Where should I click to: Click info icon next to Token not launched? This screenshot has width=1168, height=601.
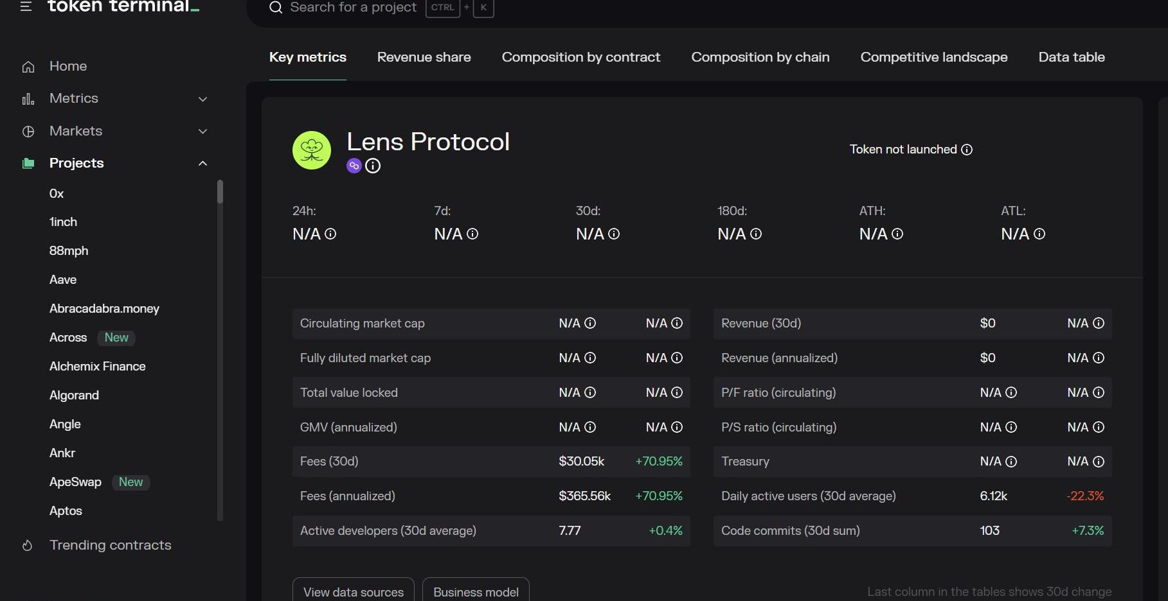(x=967, y=150)
